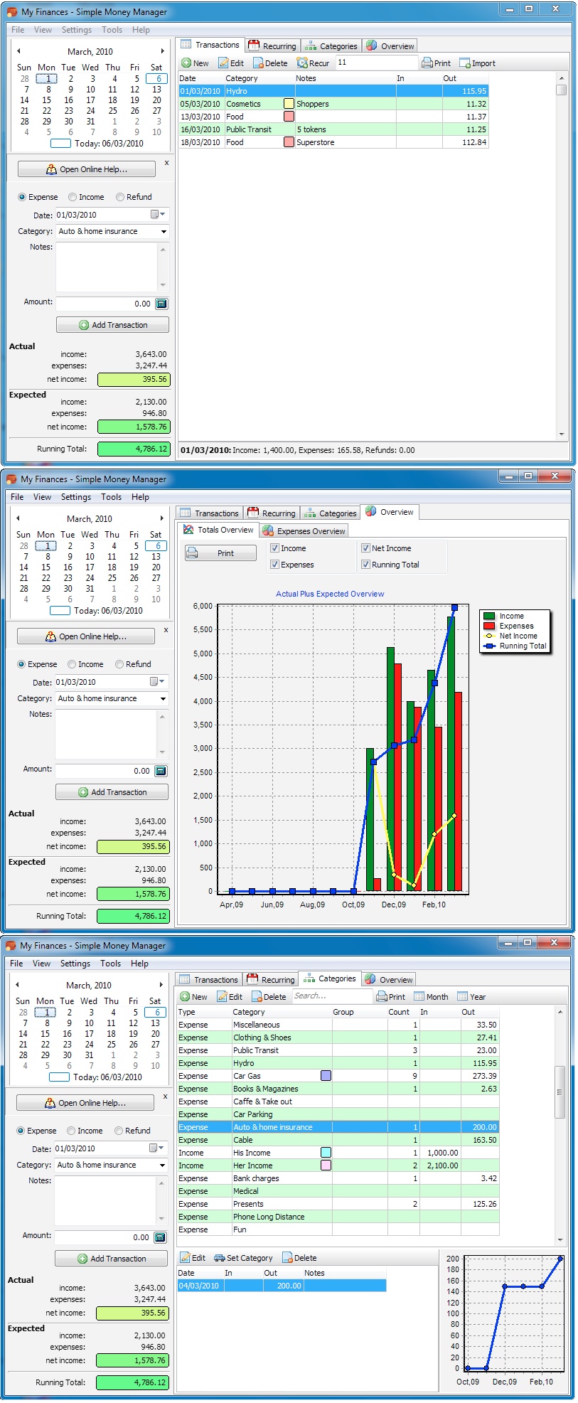The image size is (578, 1403).
Task: Open Expenses Overview sub-tab
Action: pos(304,531)
